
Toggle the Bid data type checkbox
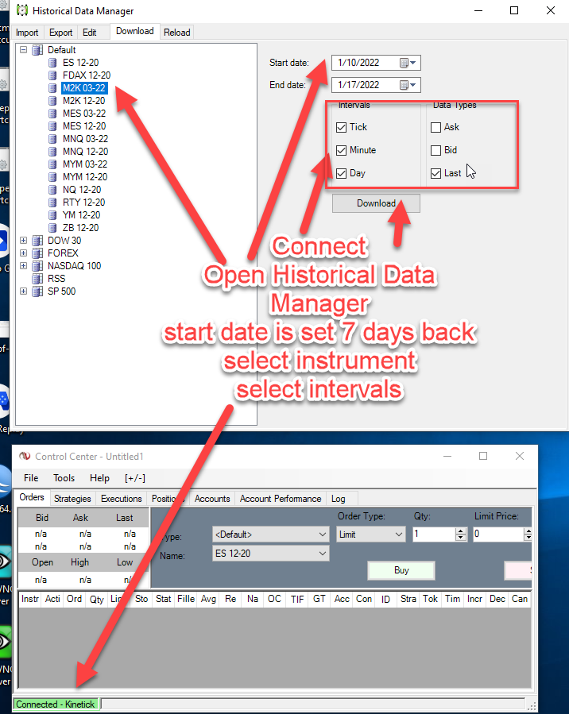435,150
